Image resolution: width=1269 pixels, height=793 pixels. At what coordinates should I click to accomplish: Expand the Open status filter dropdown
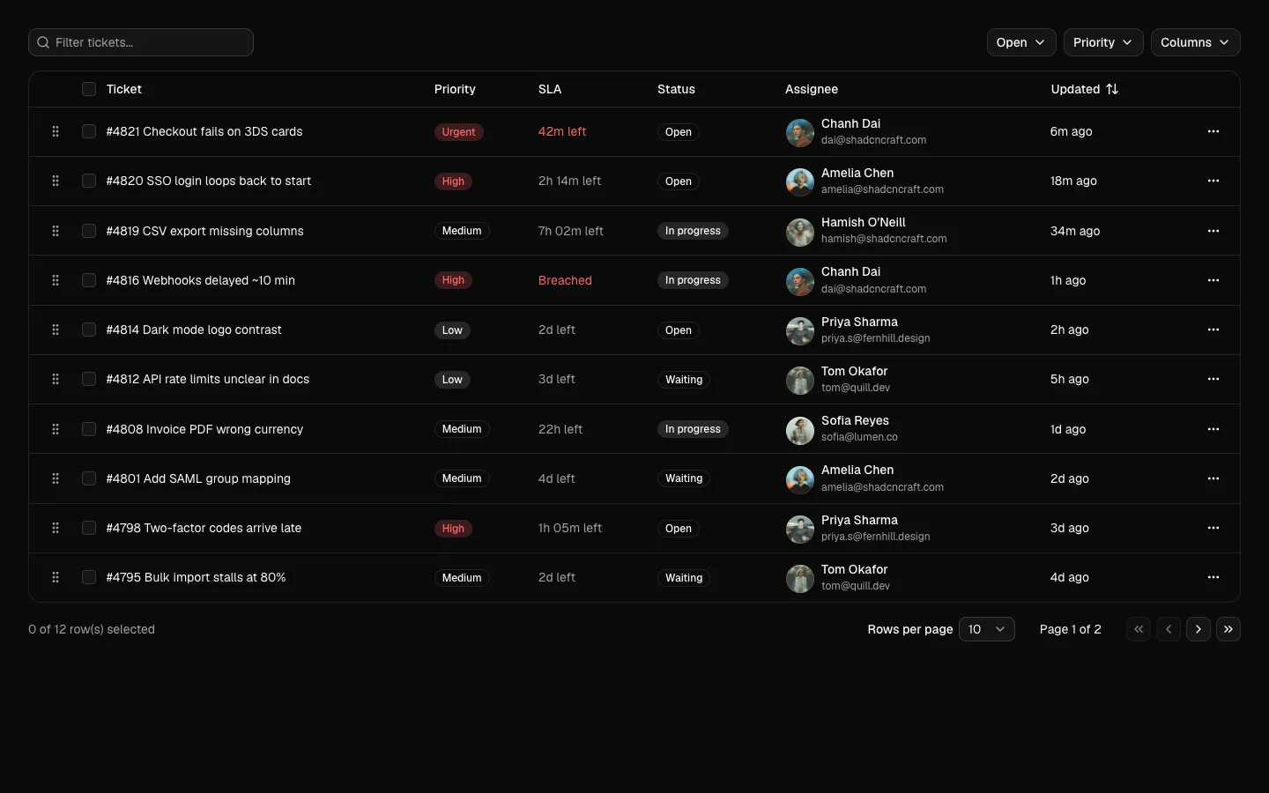1021,42
